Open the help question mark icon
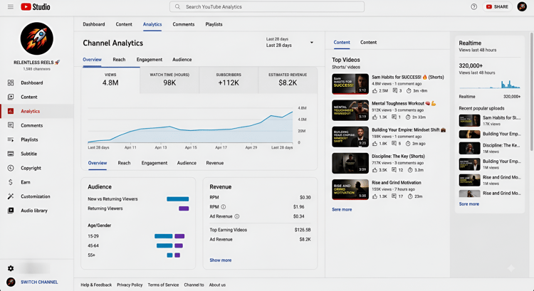 pos(473,7)
